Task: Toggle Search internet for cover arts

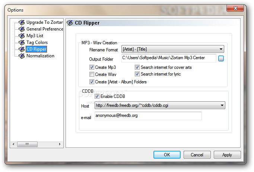Action: (x=137, y=67)
